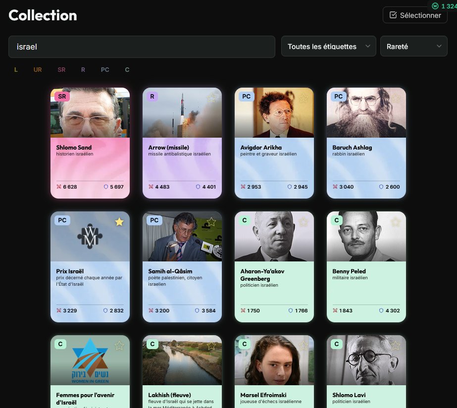Toggle favorite star on Arrow (missile) card

[x=211, y=98]
